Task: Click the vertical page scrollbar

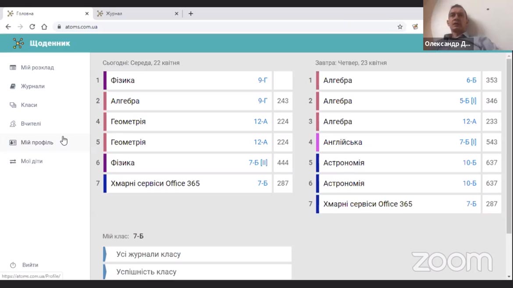Action: (x=509, y=144)
